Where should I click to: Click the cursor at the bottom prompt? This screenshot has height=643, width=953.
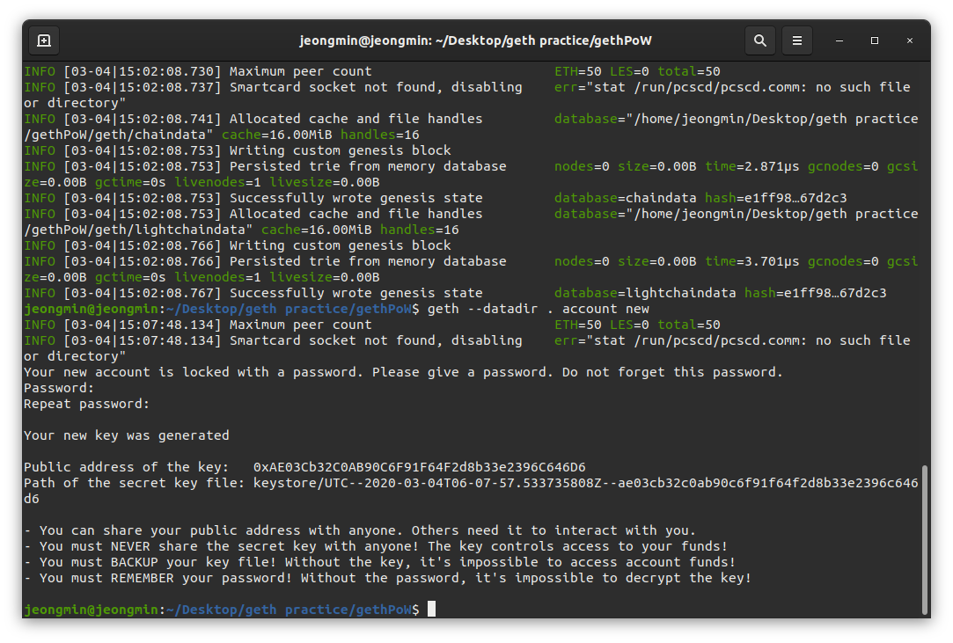click(x=431, y=609)
